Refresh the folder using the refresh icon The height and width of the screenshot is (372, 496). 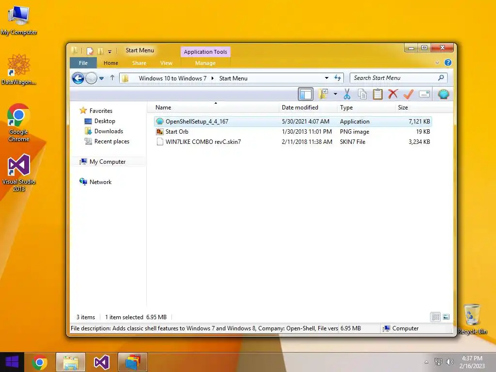coord(338,78)
